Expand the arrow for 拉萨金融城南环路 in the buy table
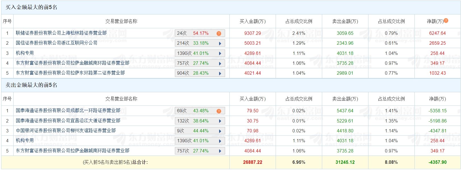461x170 pixels. (x=220, y=63)
